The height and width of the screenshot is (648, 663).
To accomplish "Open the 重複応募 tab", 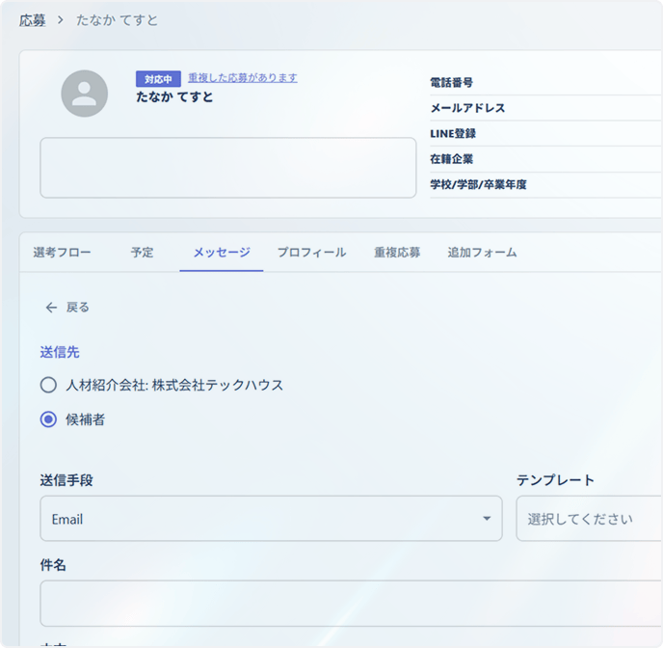I will [x=397, y=253].
